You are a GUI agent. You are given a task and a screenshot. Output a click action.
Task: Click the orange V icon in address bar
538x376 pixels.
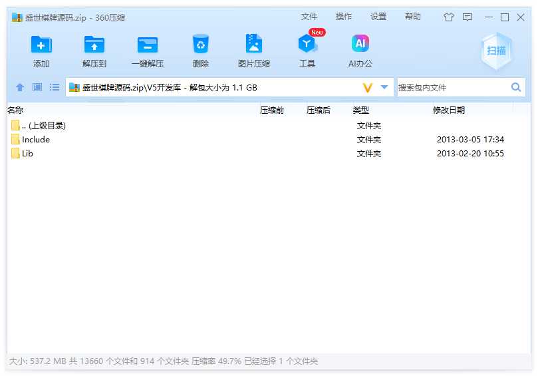click(x=368, y=88)
